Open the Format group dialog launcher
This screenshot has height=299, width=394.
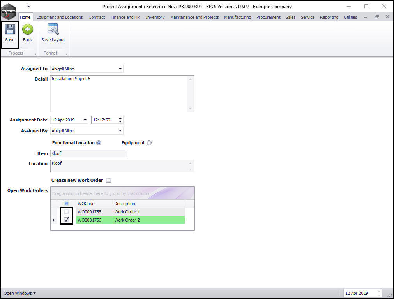click(67, 54)
